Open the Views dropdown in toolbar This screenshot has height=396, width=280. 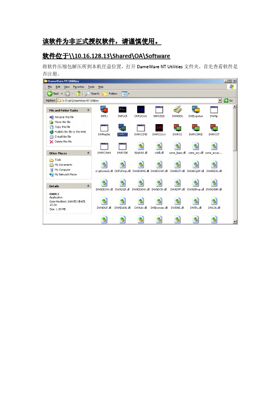coord(125,94)
